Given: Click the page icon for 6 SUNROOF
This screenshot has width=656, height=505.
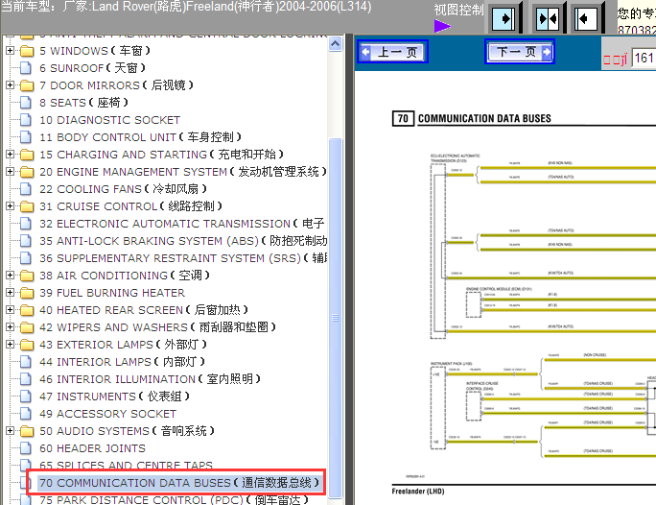Looking at the screenshot, I should (26, 68).
